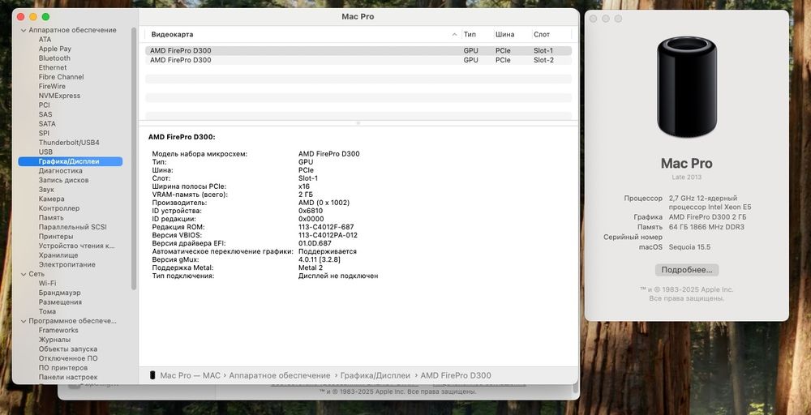Image resolution: width=811 pixels, height=415 pixels.
Task: Click the Подробнее… button
Action: tap(686, 270)
